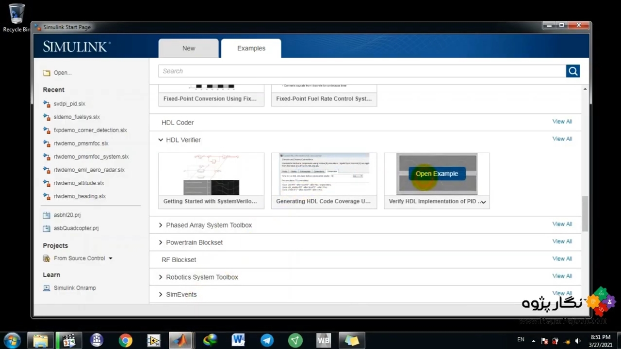Click View All for HDL Coder

pyautogui.click(x=562, y=122)
